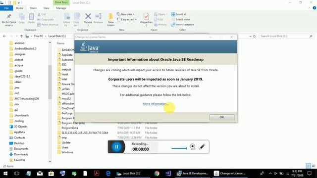The image size is (317, 178).
Task: Expand the address bar history dropdown
Action: click(250, 36)
